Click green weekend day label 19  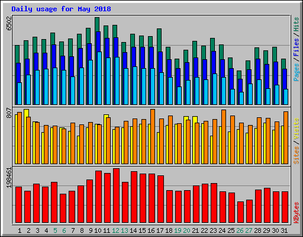[x=178, y=230]
